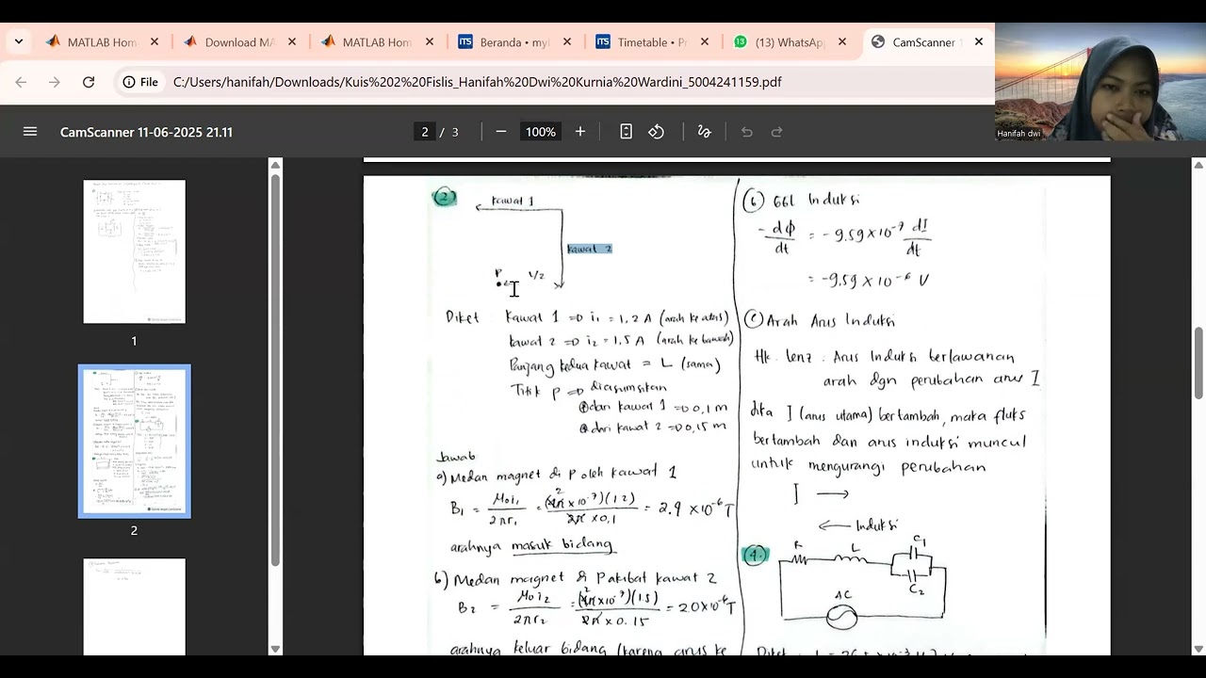The height and width of the screenshot is (678, 1206).
Task: Go back in browser history
Action: pyautogui.click(x=21, y=82)
